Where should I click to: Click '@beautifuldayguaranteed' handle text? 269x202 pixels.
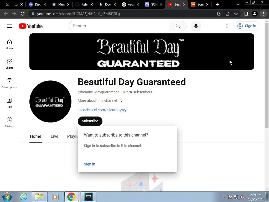coord(99,92)
